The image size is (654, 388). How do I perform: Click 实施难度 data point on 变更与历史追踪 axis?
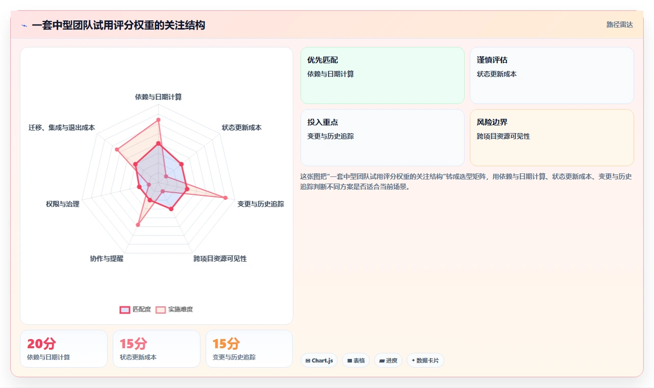coord(225,197)
